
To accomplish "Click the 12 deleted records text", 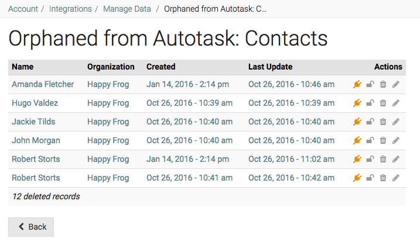I will point(46,196).
